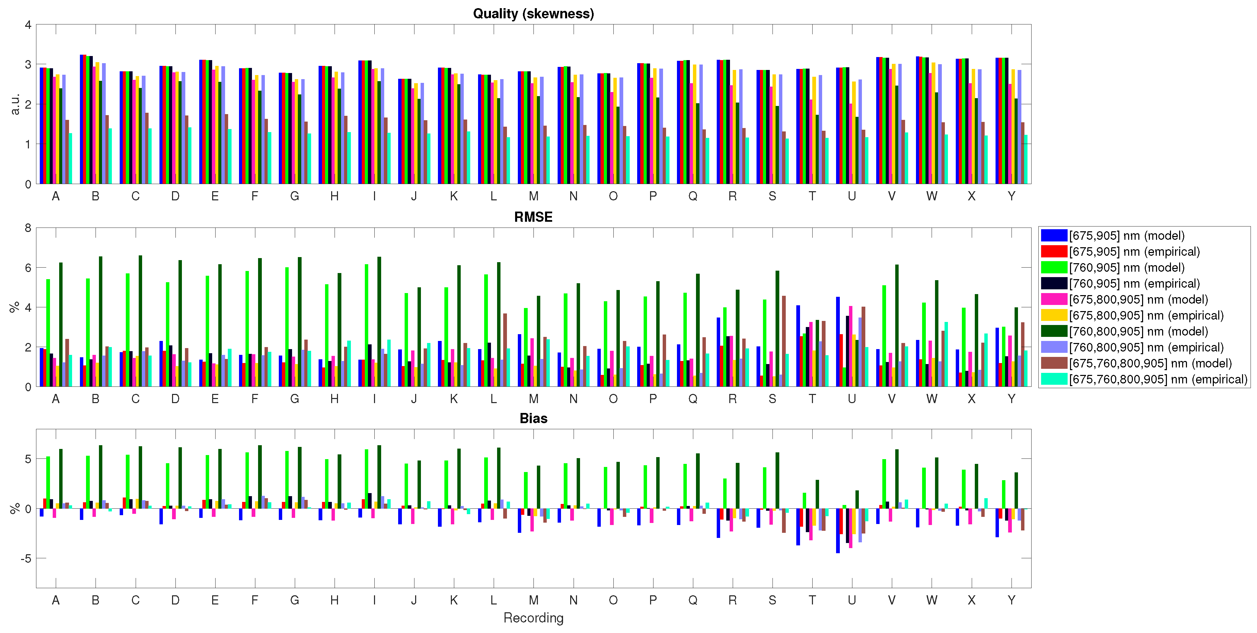The width and height of the screenshot is (1257, 633).
Task: Click recording label 'A' under the Quality plot
Action: [x=56, y=196]
